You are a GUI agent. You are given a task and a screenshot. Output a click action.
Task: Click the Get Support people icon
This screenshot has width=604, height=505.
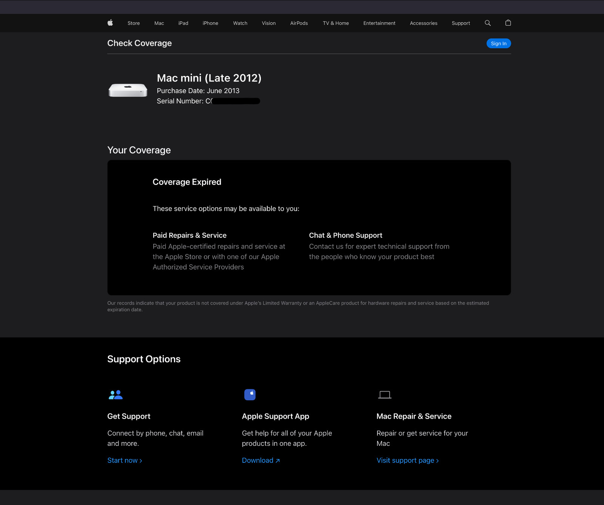[116, 395]
